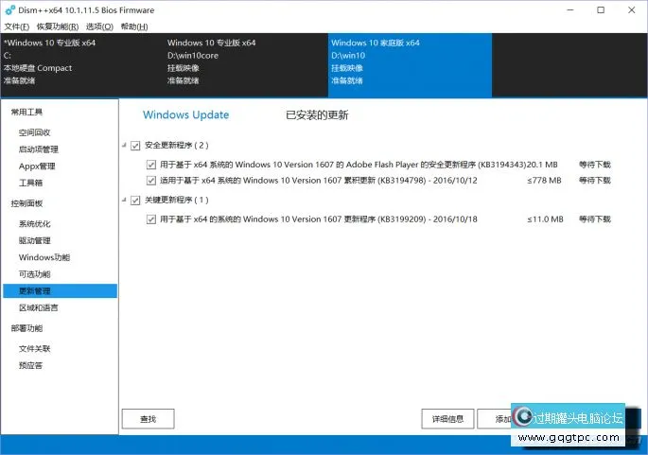Open 可选功能 in the sidebar
The width and height of the screenshot is (648, 455).
[x=34, y=274]
